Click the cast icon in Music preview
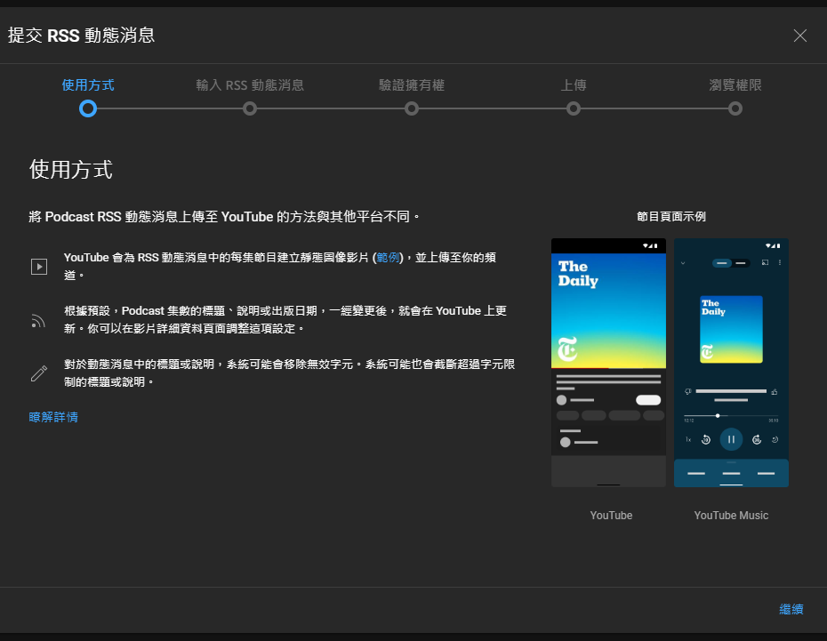This screenshot has width=827, height=641. point(765,262)
